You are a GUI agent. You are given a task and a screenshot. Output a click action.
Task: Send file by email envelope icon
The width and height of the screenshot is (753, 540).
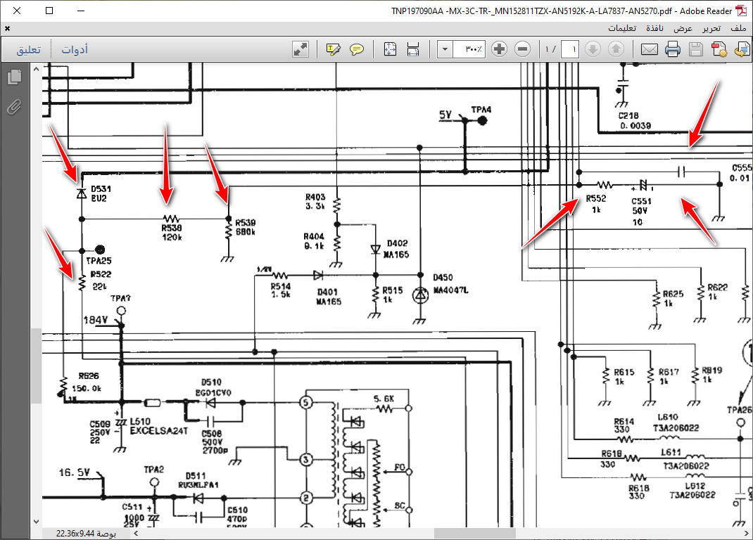[650, 49]
